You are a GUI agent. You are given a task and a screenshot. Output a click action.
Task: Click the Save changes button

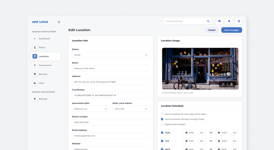click(232, 30)
